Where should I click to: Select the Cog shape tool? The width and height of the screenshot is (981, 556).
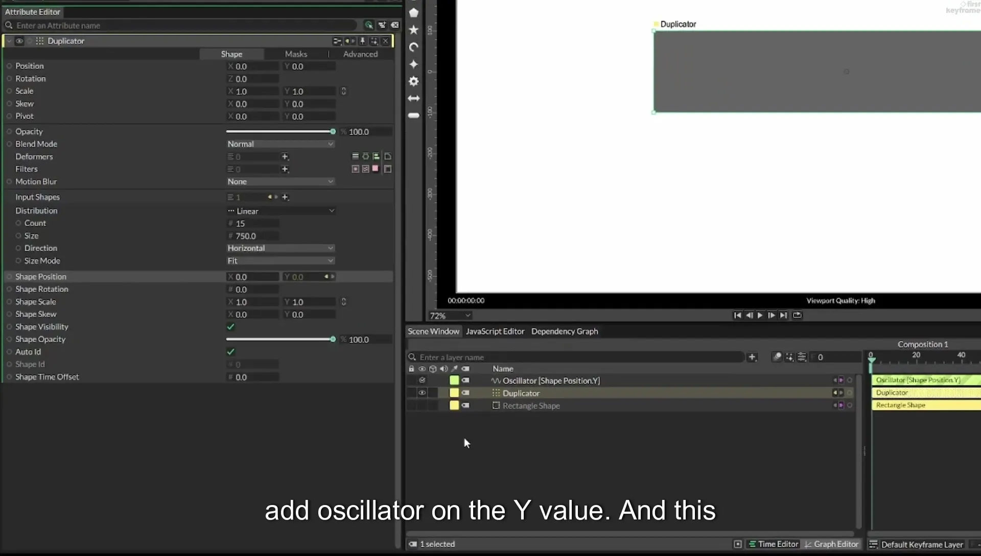(414, 81)
